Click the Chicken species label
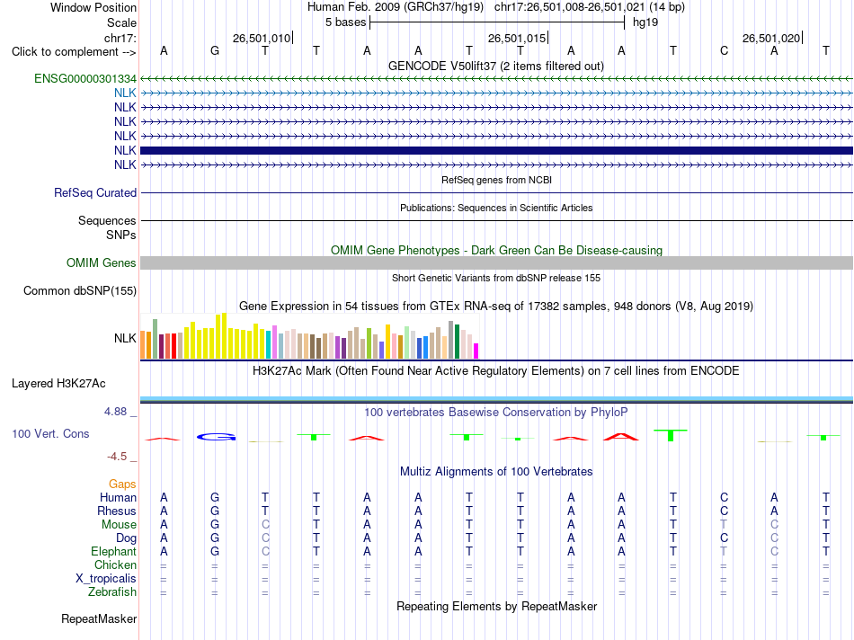This screenshot has height=640, width=854. (x=115, y=564)
